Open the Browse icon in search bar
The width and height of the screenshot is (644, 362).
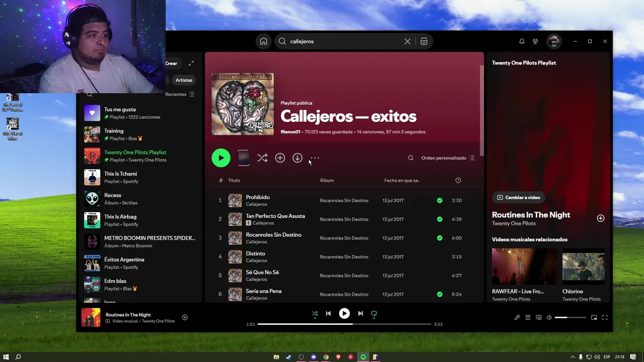point(424,41)
